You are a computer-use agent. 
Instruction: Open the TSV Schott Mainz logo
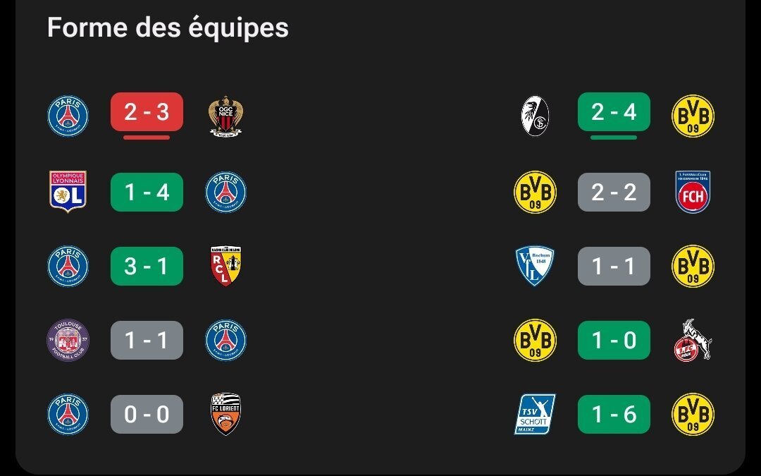point(535,414)
